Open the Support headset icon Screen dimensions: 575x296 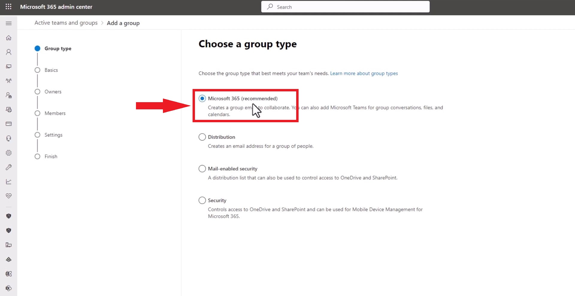click(9, 138)
